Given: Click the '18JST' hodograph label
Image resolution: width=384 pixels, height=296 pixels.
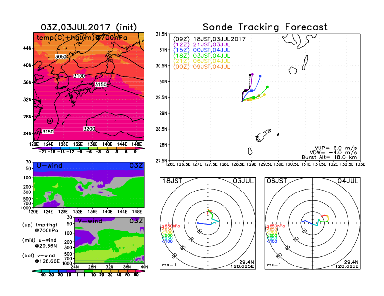Looking at the screenshot, I should point(173,181).
